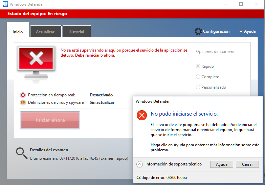Click the 'Estado del equipo: En riesgo' banner text
Viewport: 265px width, 185px height.
(x=37, y=13)
